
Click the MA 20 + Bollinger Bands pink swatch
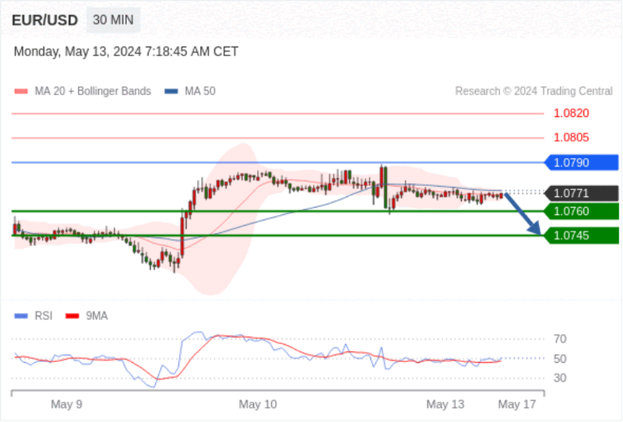[x=21, y=91]
